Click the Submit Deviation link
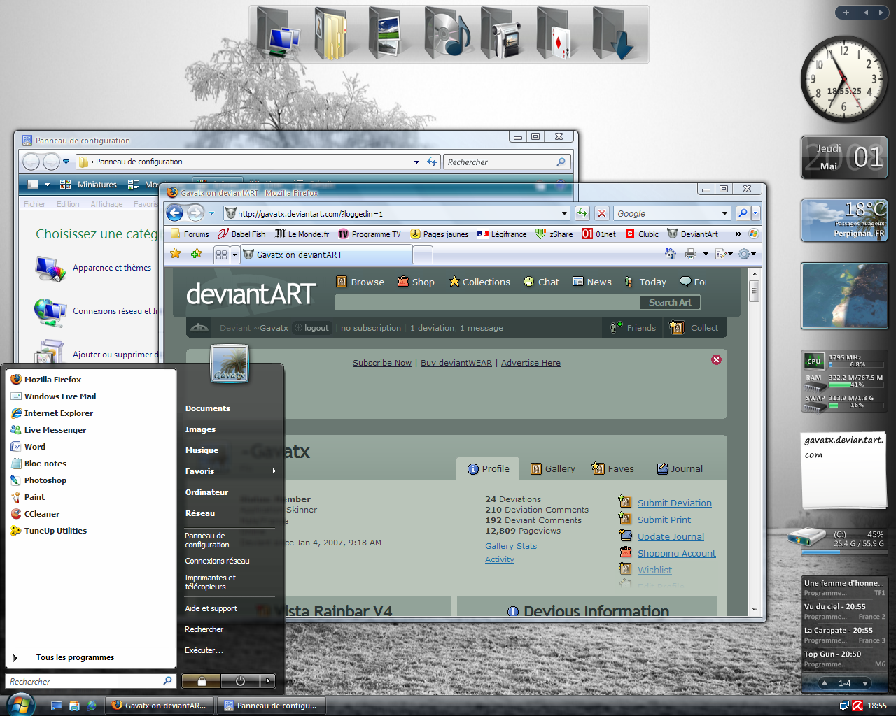896x716 pixels. 674,503
